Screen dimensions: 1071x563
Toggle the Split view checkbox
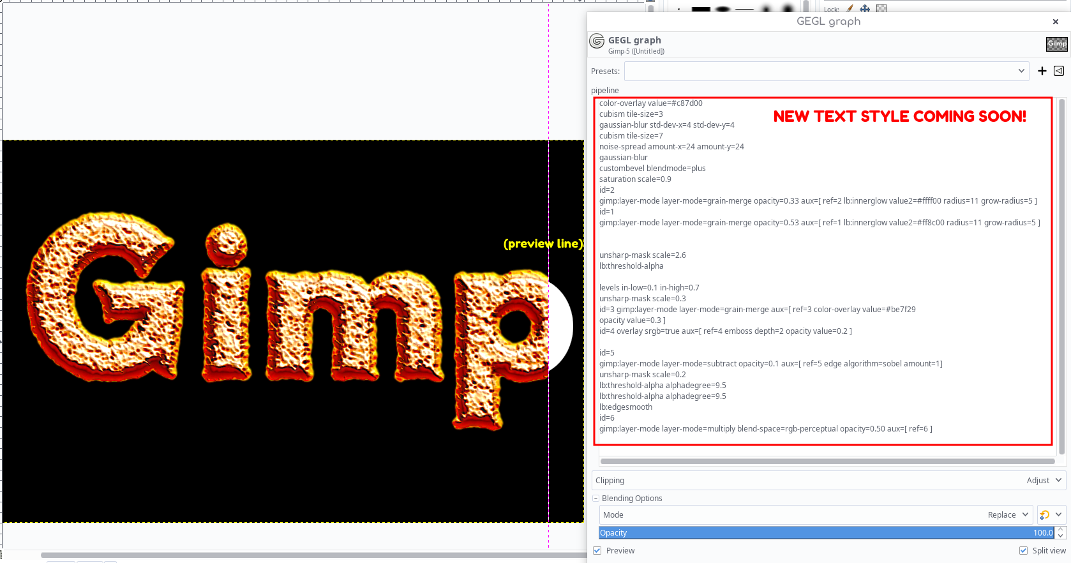[1024, 550]
